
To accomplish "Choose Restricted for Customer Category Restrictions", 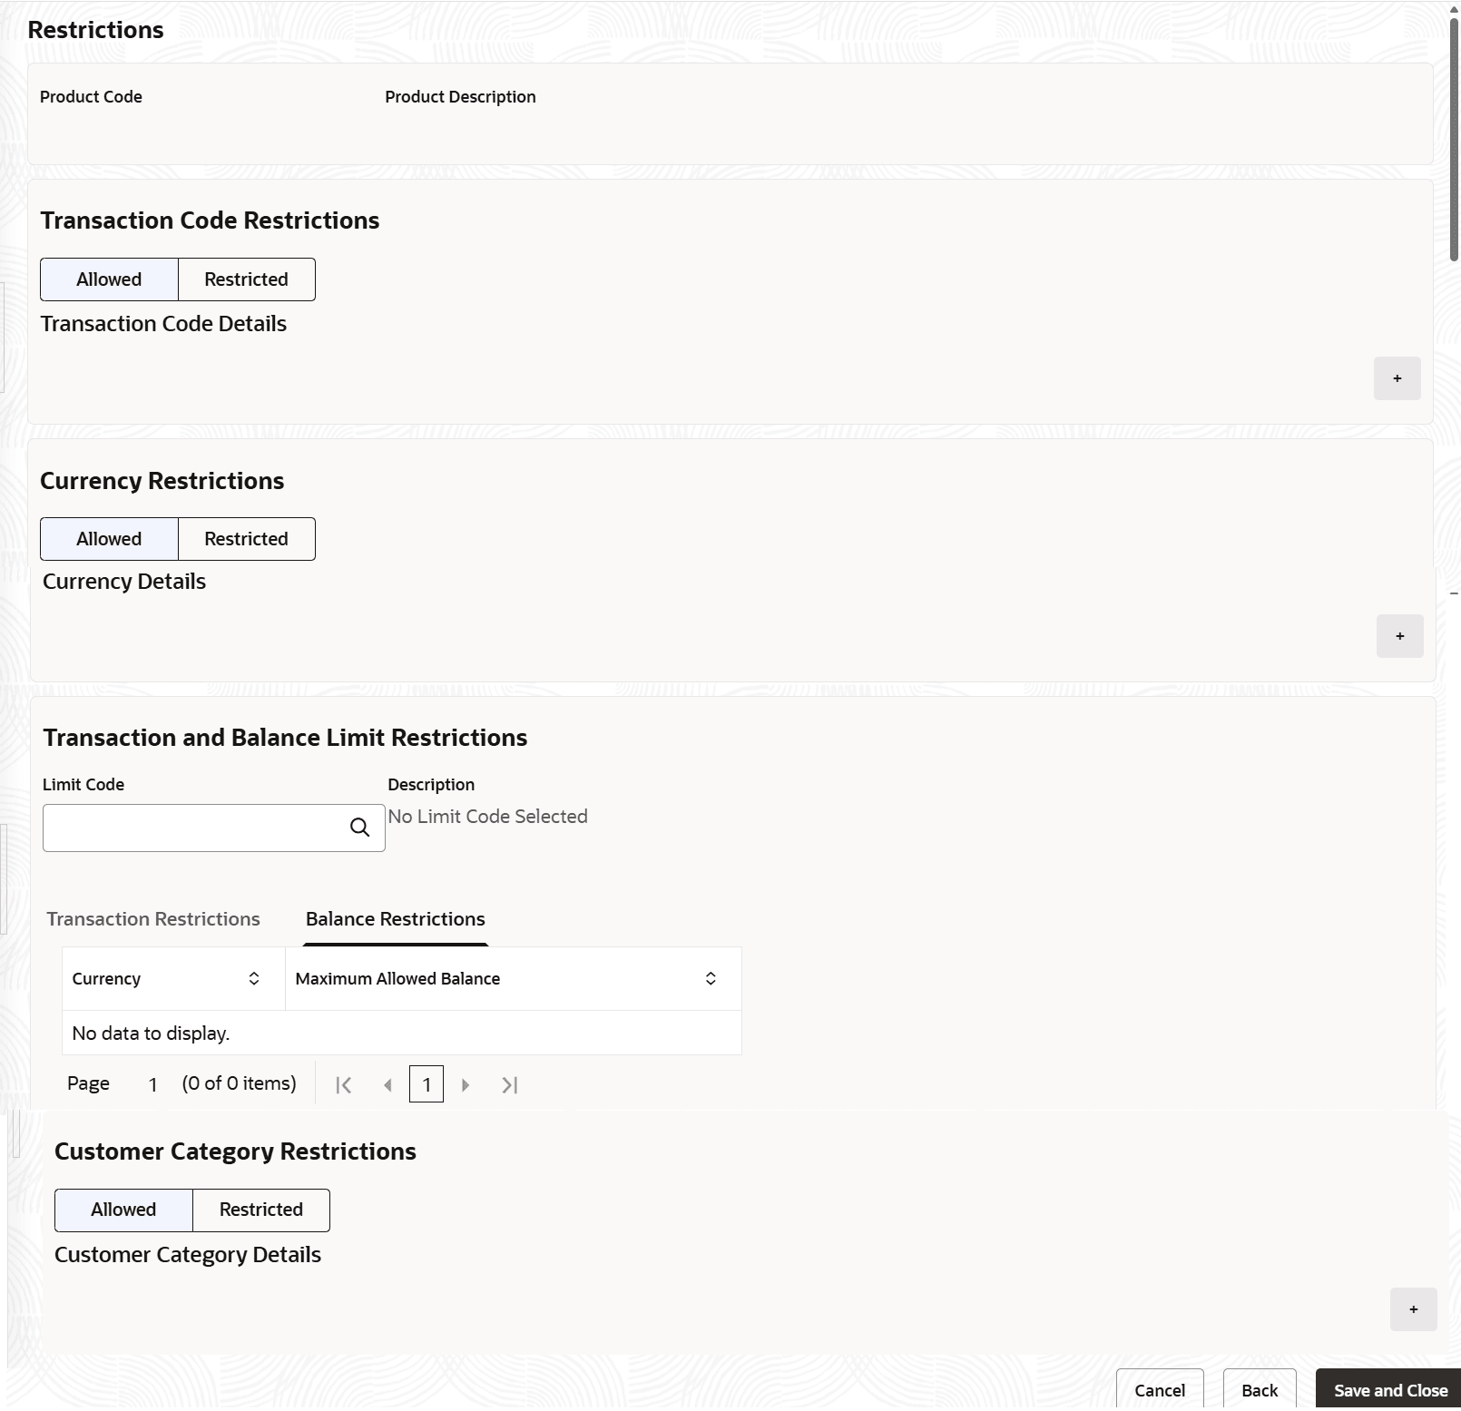I will 260,1210.
